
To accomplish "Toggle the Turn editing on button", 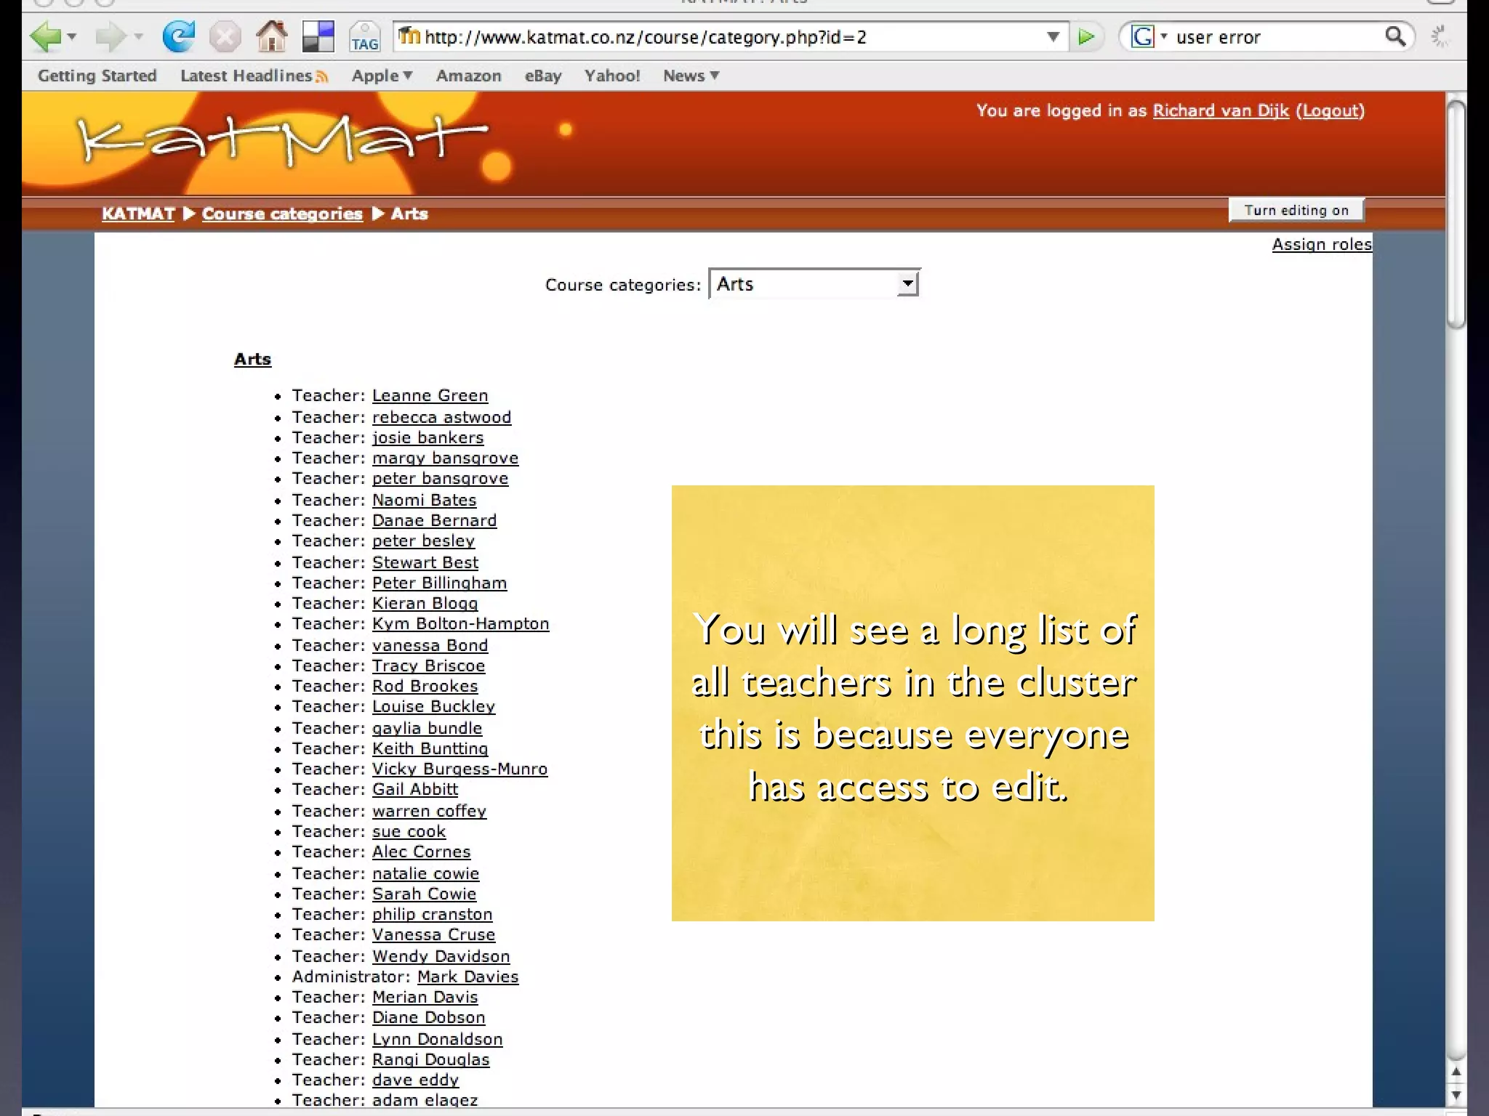I will click(x=1296, y=210).
